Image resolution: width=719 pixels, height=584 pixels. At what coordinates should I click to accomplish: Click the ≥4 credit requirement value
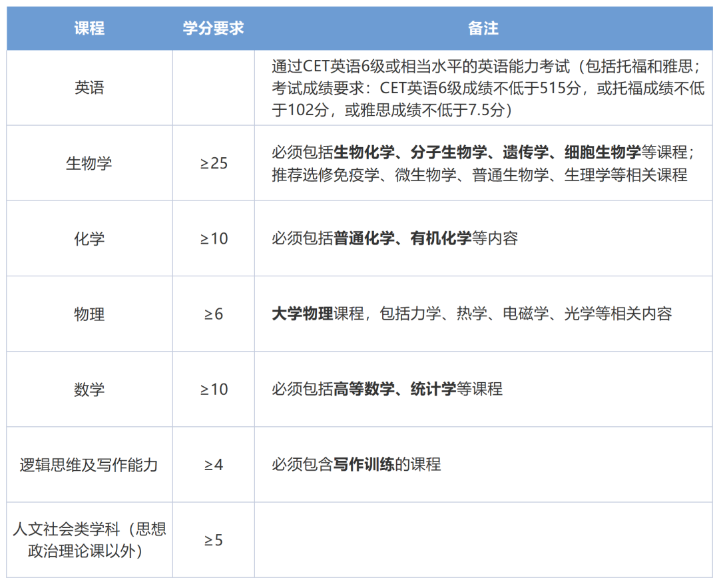point(214,464)
